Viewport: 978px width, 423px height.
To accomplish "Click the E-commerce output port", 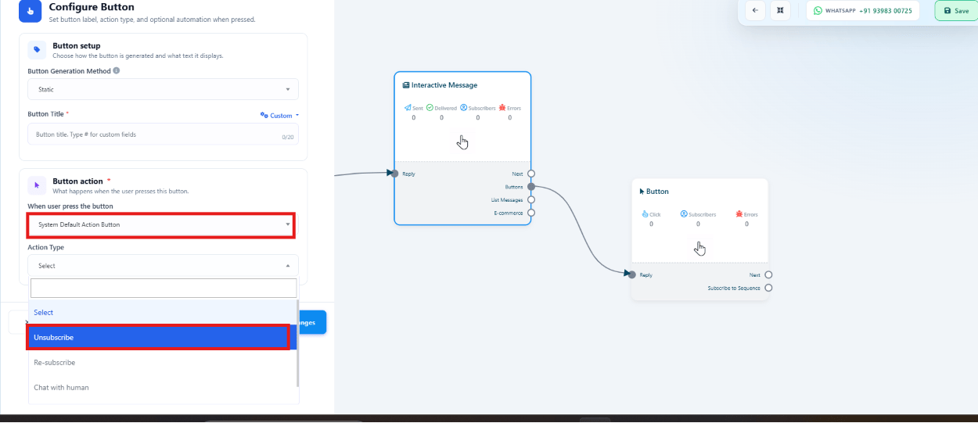I will point(531,213).
